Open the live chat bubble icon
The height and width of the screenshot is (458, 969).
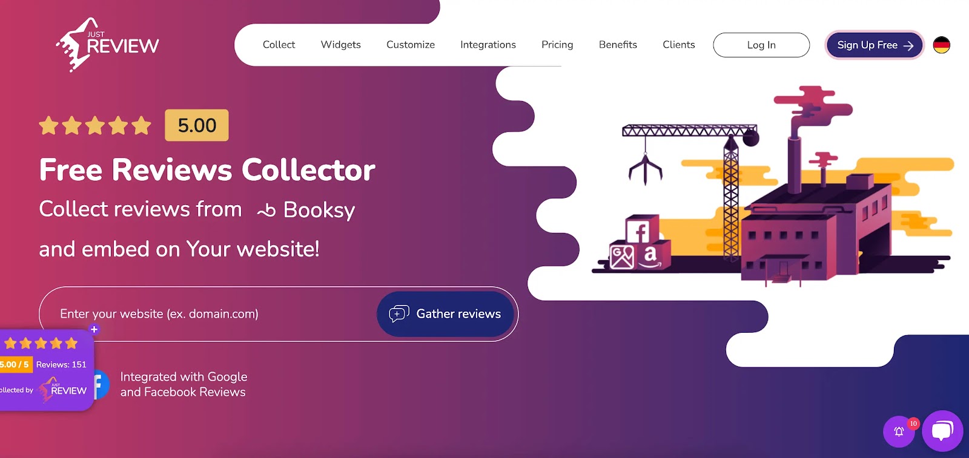tap(942, 431)
